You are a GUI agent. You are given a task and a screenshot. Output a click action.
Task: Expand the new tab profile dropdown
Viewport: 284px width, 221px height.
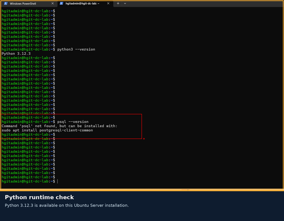click(125, 3)
